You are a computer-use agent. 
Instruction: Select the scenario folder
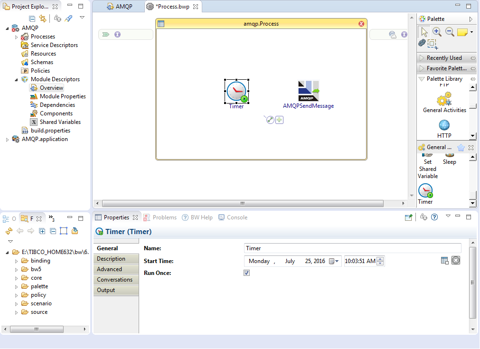(37, 303)
